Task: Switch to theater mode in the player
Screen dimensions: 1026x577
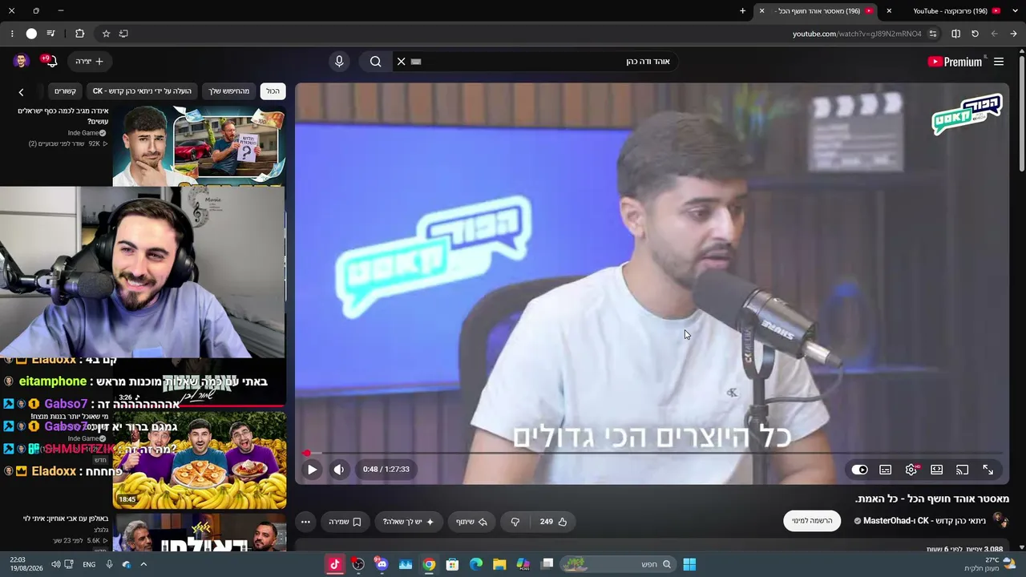Action: click(x=936, y=470)
